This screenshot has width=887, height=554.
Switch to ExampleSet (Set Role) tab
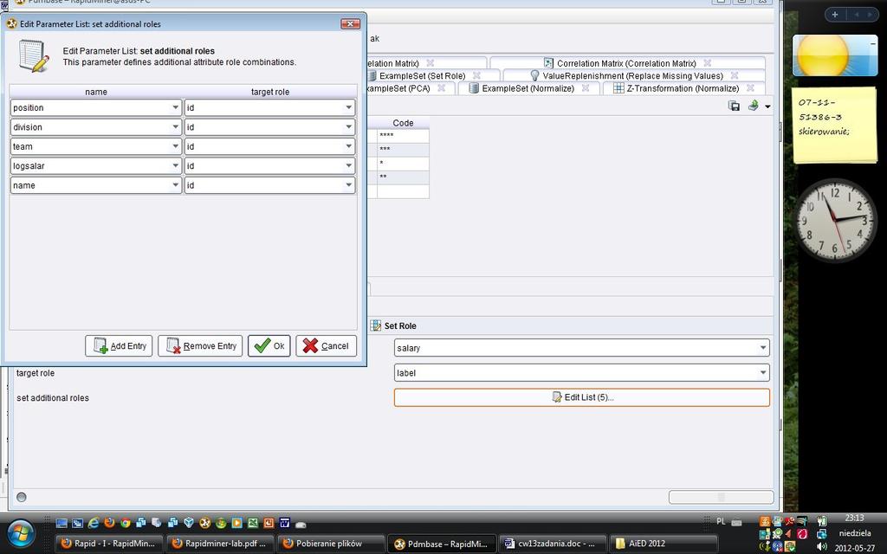click(422, 76)
